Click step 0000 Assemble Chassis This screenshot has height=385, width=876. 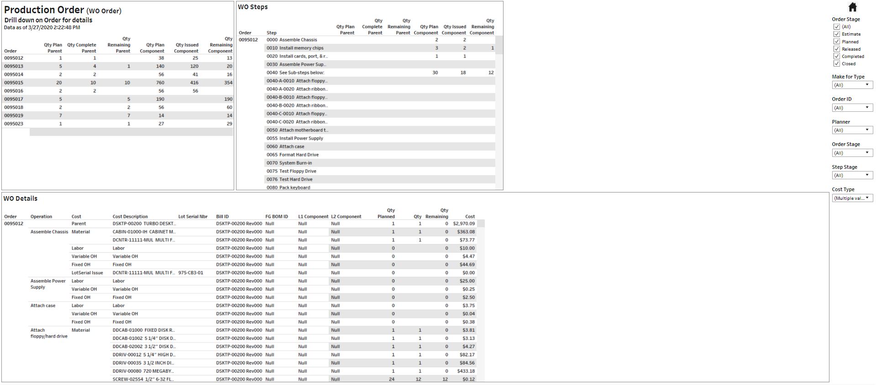(292, 40)
